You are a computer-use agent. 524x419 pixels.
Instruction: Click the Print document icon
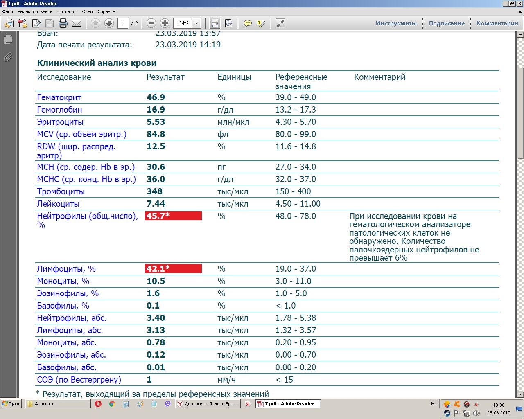click(63, 23)
